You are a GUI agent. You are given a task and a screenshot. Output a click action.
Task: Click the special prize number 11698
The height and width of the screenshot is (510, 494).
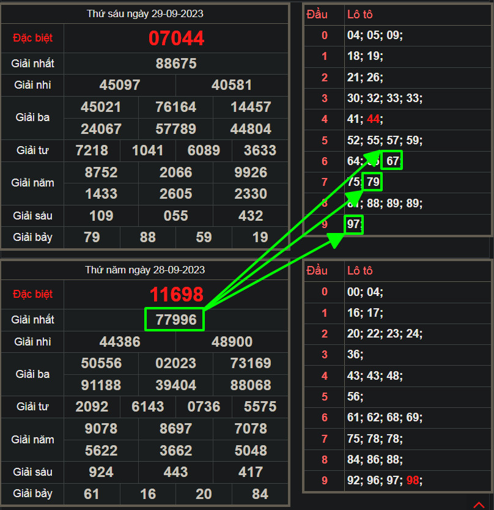tap(176, 294)
